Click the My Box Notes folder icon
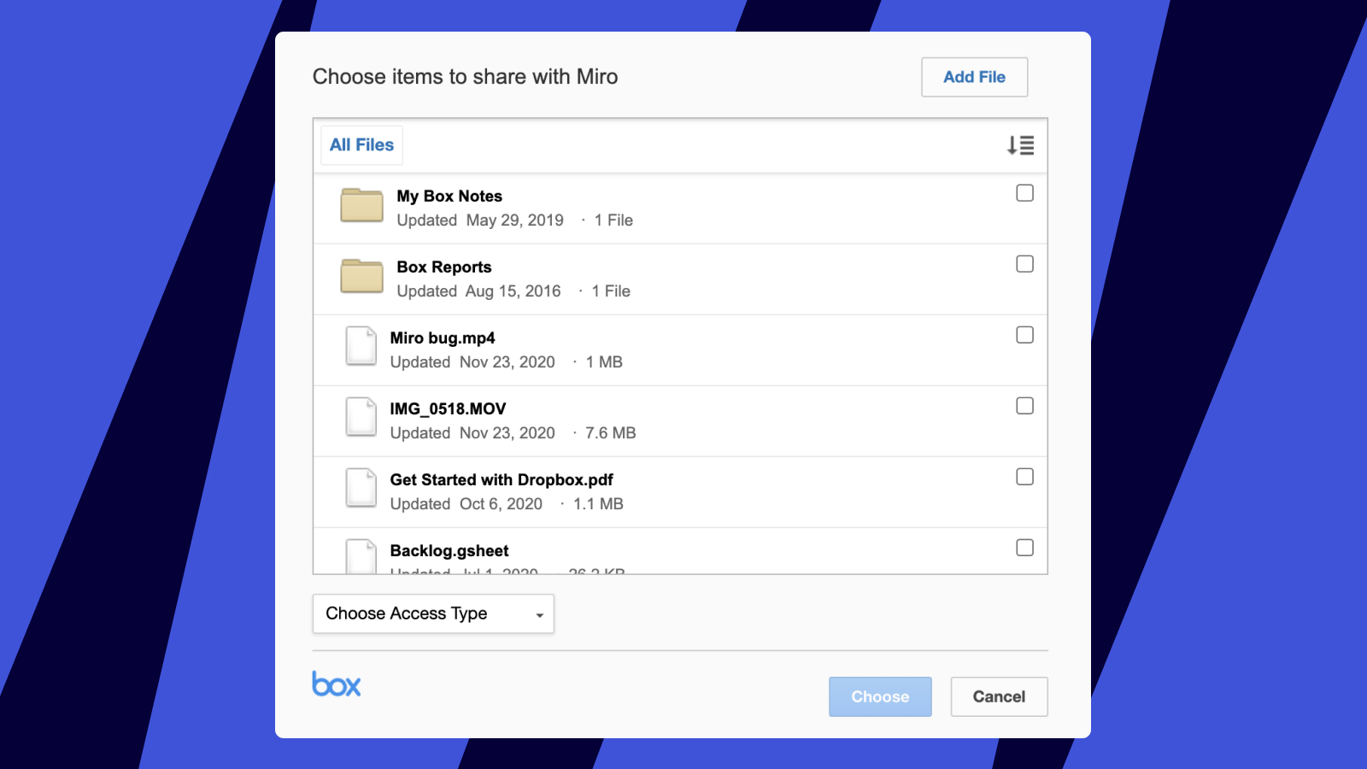Viewport: 1367px width, 769px height. pos(361,205)
